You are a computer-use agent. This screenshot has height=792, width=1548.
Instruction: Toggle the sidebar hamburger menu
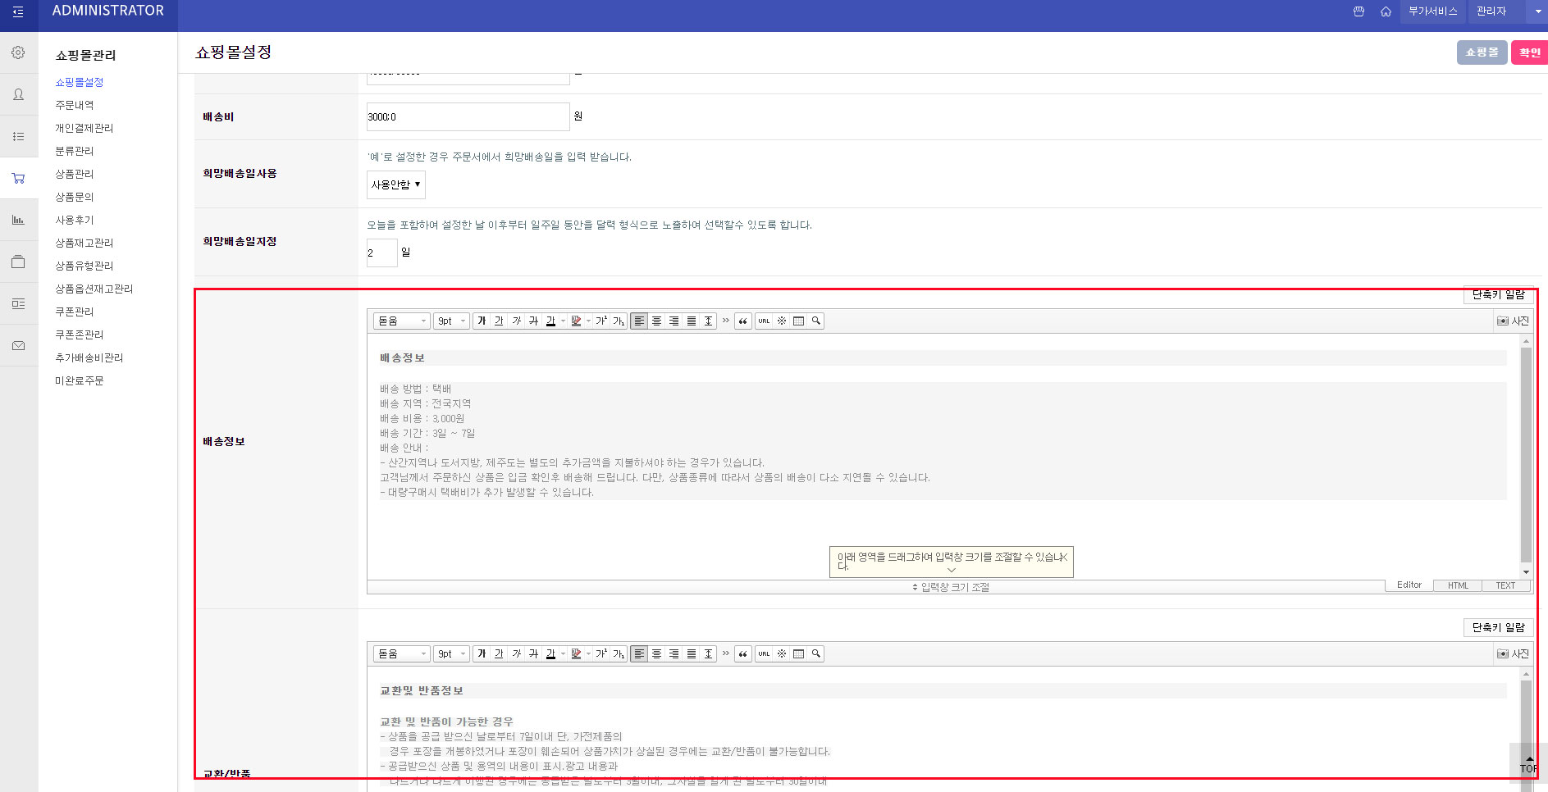[18, 12]
